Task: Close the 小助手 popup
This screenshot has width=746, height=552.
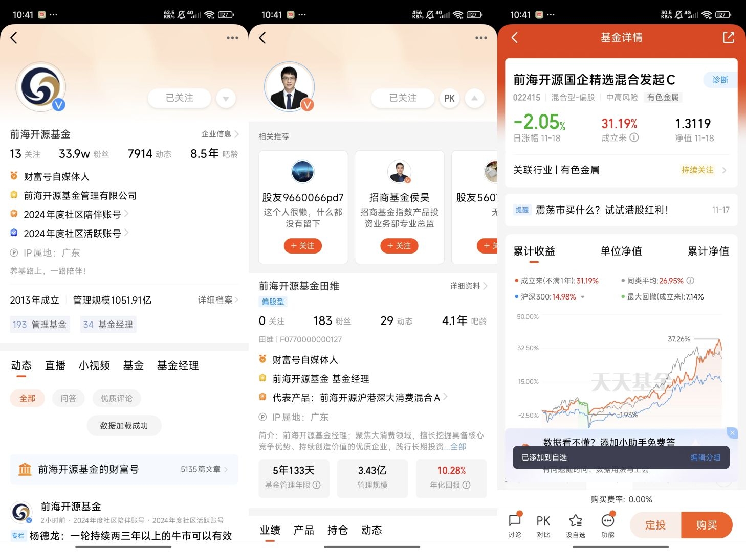Action: tap(732, 433)
